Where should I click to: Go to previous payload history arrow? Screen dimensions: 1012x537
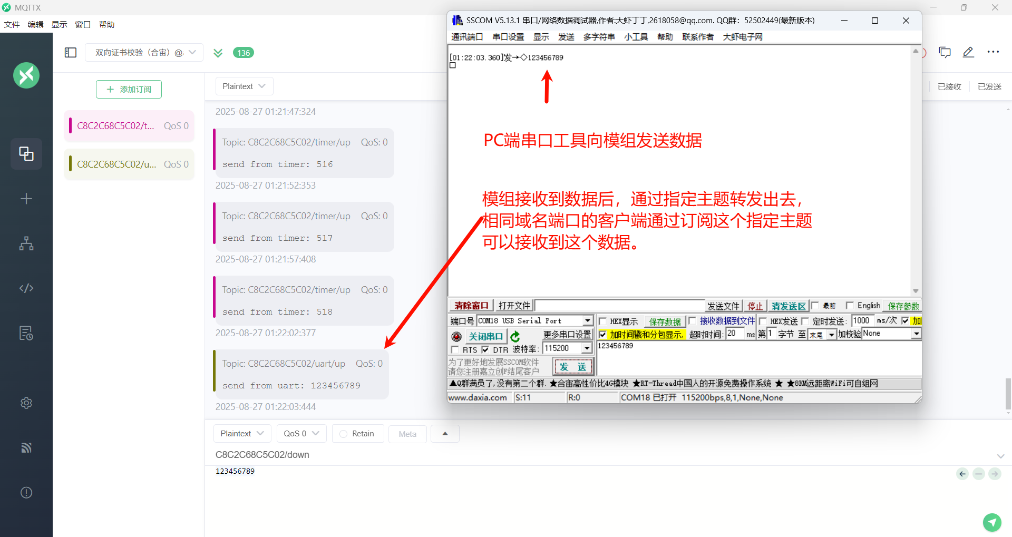coord(962,474)
